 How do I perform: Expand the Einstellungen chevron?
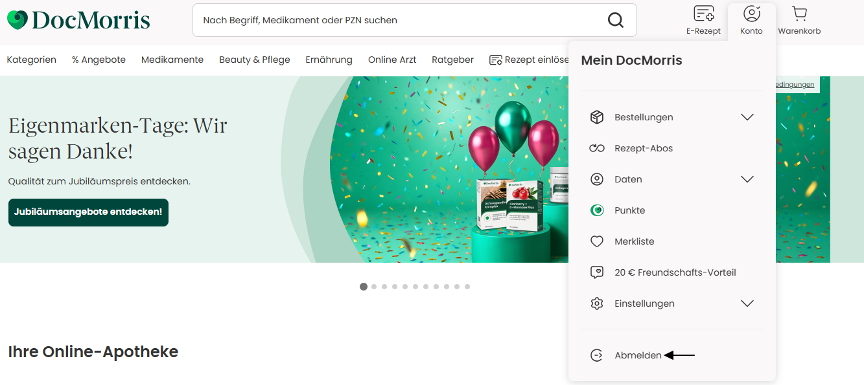pos(747,303)
